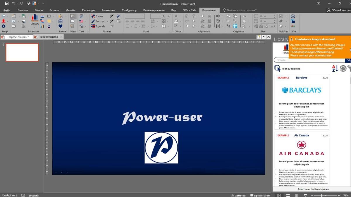Click the Clean presentation tool

[x=97, y=16]
